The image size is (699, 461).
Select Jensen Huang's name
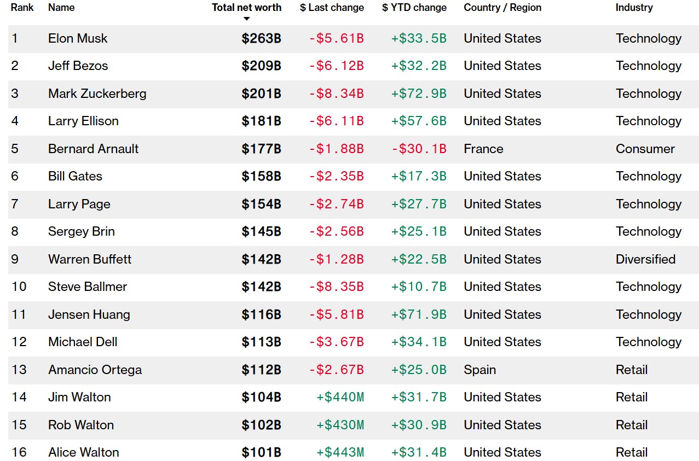tap(89, 314)
